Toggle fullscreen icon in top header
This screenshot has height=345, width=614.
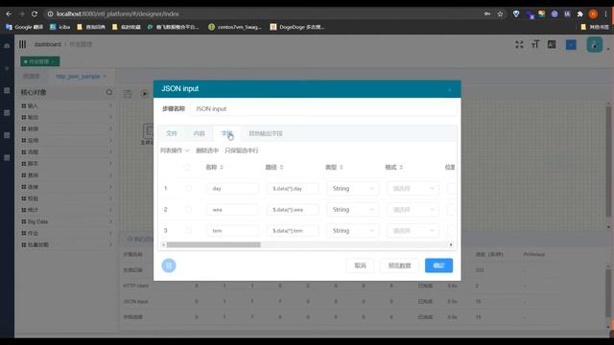pos(519,45)
